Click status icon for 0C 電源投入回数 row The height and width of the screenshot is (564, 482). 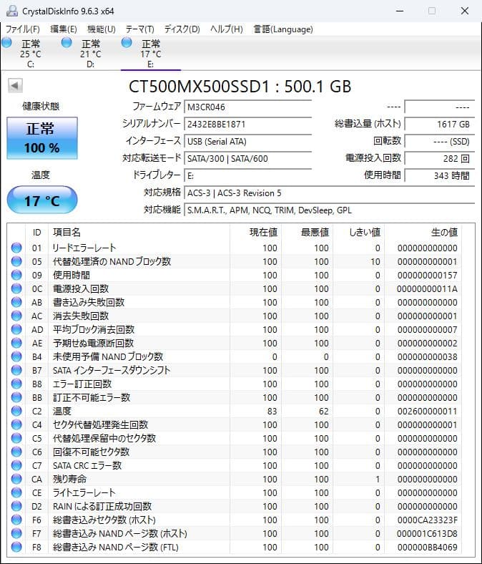(x=16, y=289)
